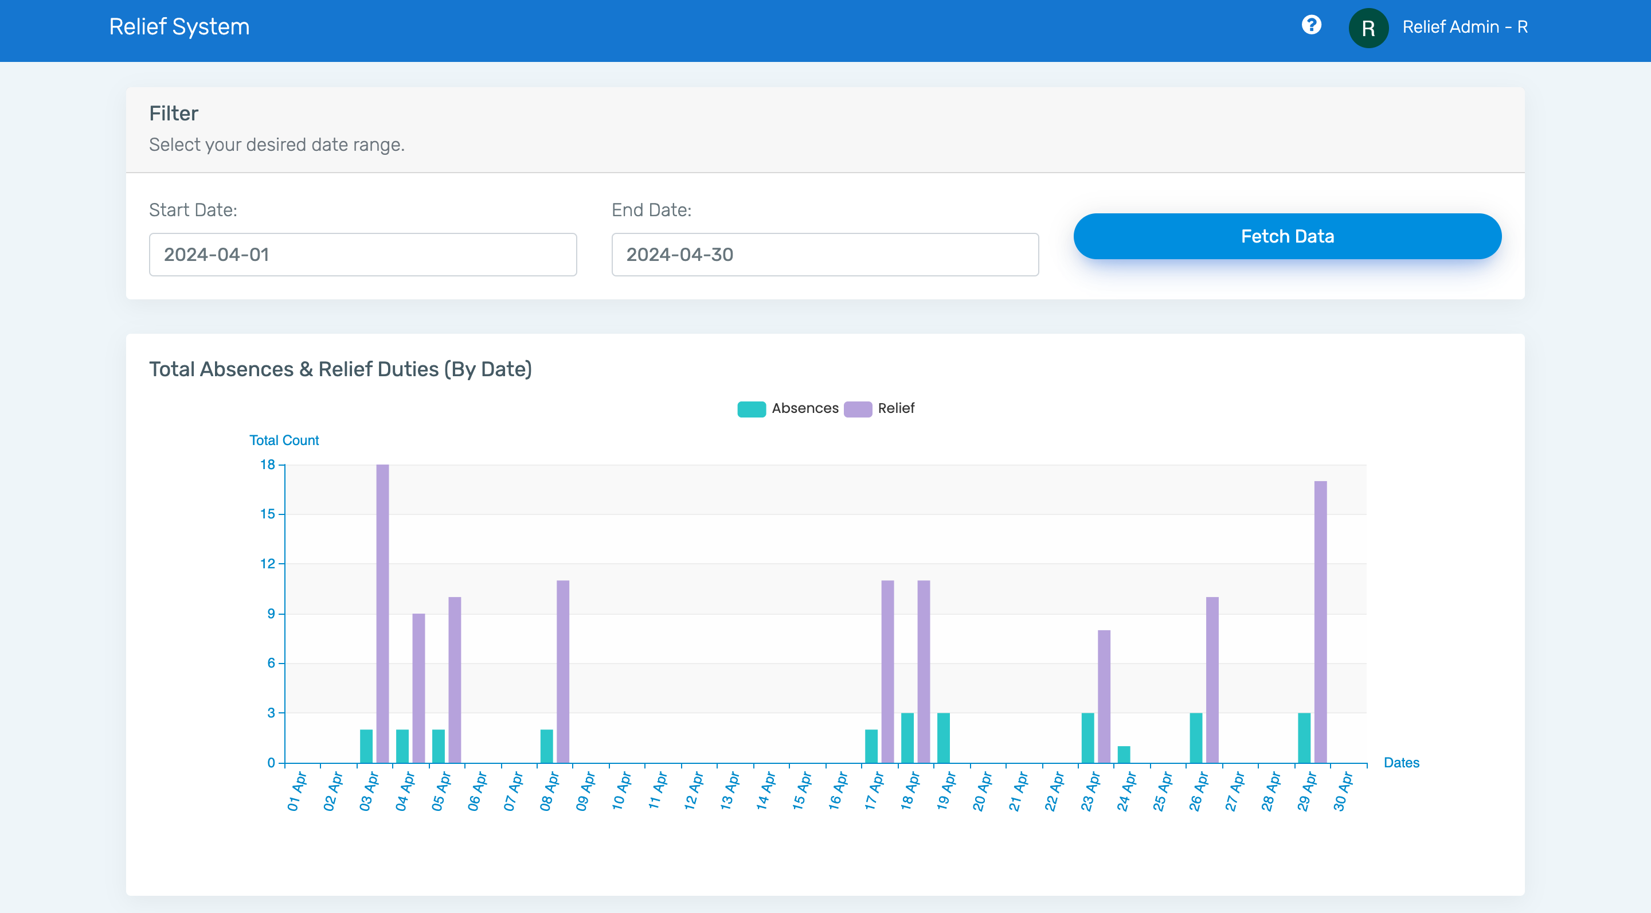This screenshot has width=1651, height=913.
Task: Click the Start Date input field
Action: tap(363, 255)
